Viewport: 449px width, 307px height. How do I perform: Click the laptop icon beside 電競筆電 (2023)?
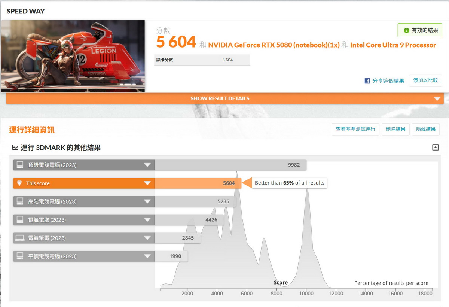pos(20,238)
